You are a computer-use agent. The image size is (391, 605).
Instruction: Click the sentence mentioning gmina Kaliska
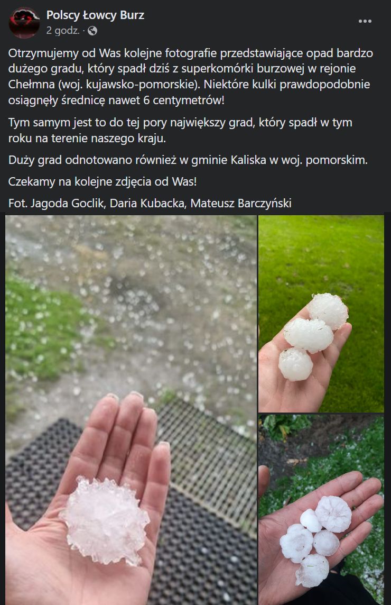(188, 160)
